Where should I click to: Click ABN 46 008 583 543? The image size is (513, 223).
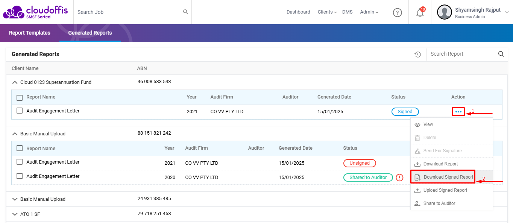pos(154,82)
